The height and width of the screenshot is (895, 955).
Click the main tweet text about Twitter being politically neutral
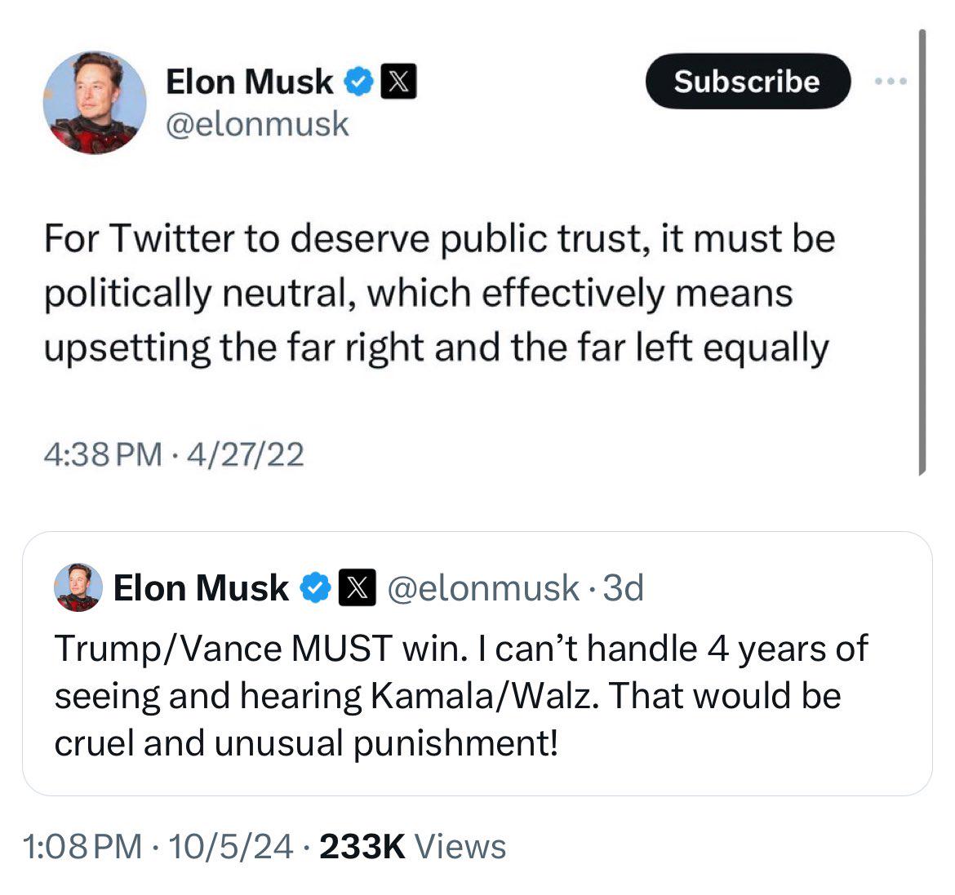pyautogui.click(x=438, y=293)
